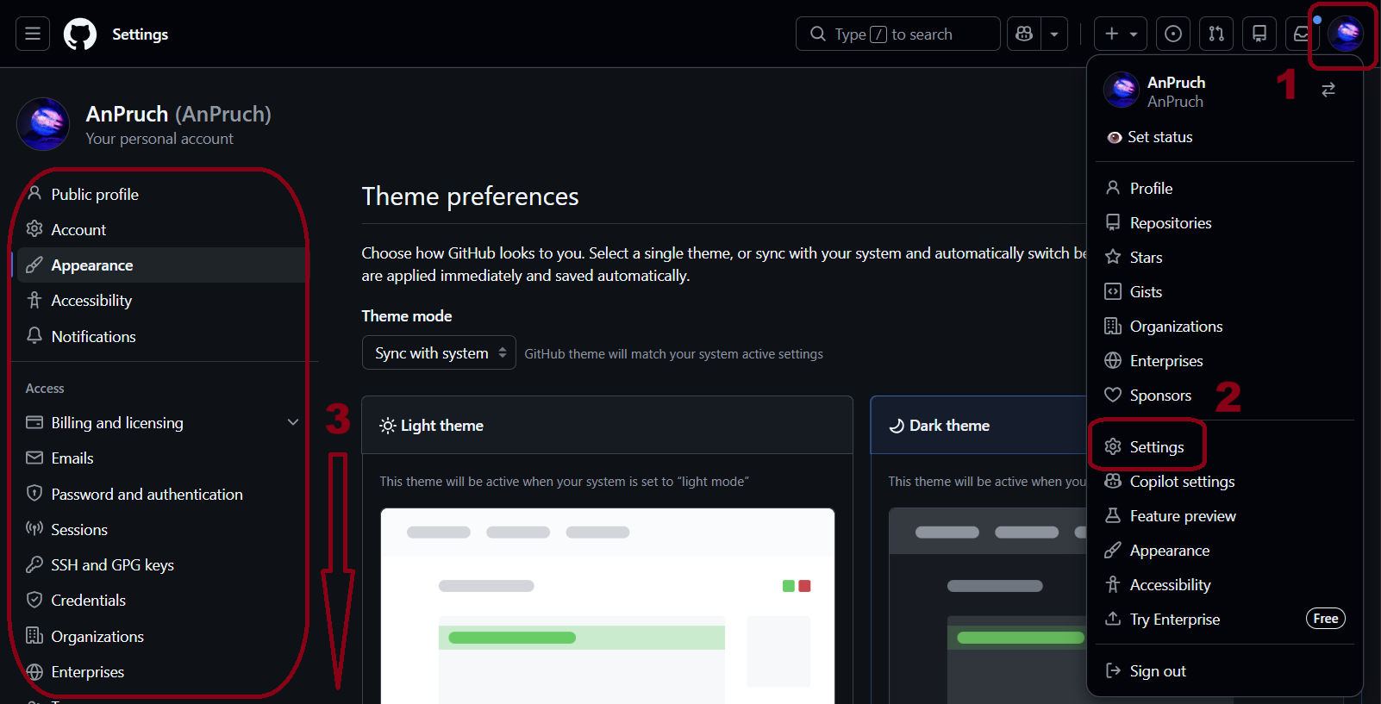Click the AnPruch profile avatar on settings page
Image resolution: width=1381 pixels, height=704 pixels.
click(43, 124)
